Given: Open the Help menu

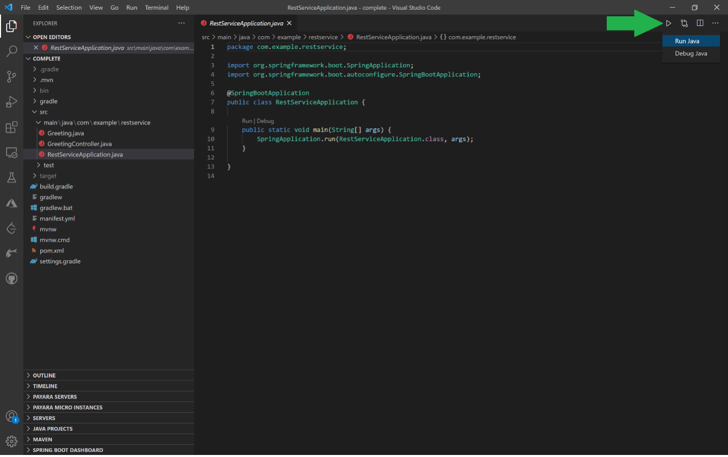Looking at the screenshot, I should click(183, 8).
